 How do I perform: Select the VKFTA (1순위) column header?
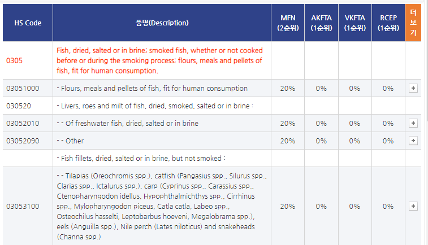click(x=354, y=23)
